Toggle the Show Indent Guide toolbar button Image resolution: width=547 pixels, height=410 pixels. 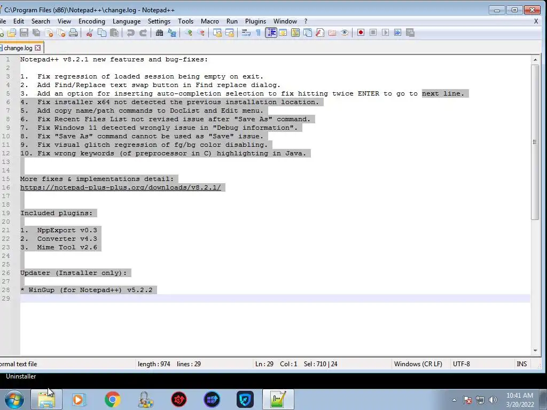271,33
